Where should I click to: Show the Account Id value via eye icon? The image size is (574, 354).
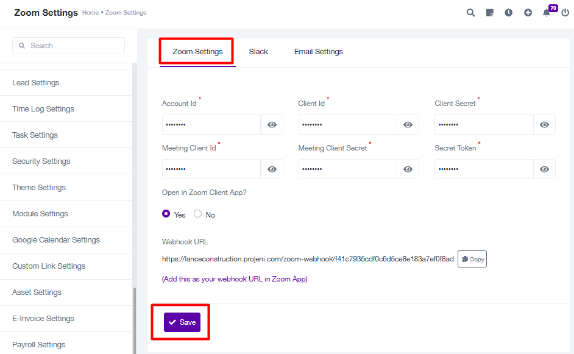(x=272, y=125)
